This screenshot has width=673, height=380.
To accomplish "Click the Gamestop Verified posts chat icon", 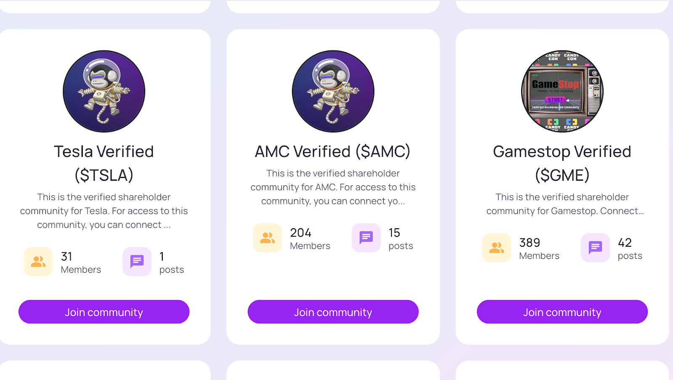I will pyautogui.click(x=595, y=248).
